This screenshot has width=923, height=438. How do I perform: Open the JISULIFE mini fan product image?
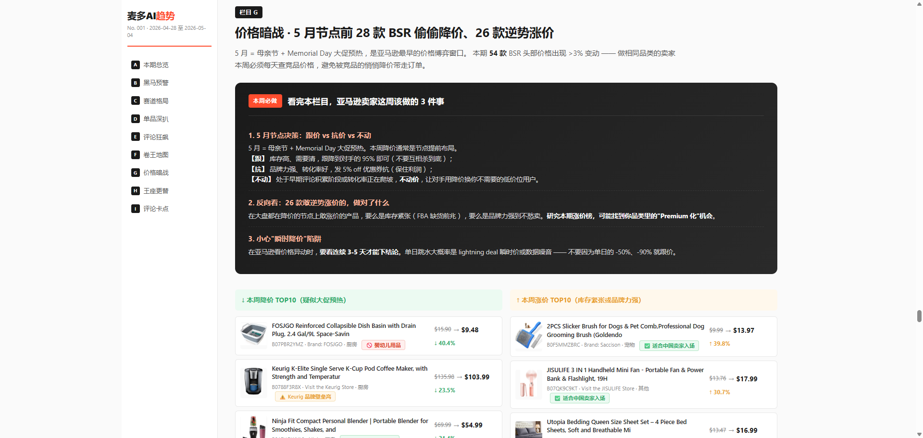(529, 385)
